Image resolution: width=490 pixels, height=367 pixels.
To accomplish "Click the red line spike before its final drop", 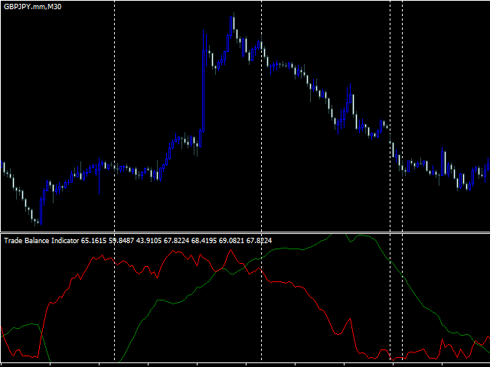I will (x=351, y=319).
